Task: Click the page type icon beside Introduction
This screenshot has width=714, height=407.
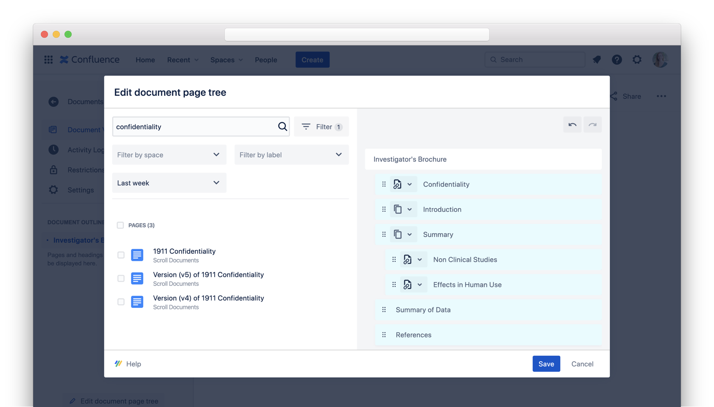Action: (x=398, y=209)
